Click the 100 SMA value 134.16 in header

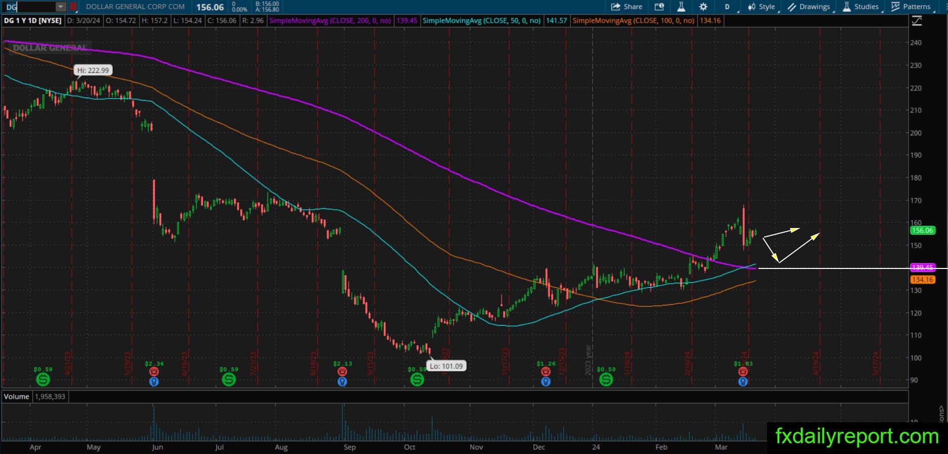pyautogui.click(x=710, y=21)
